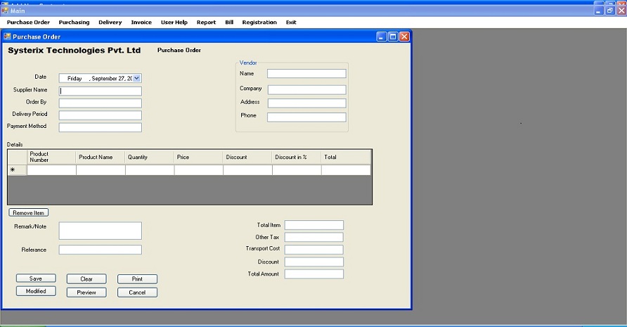
Task: Open the Purchase Order menu
Action: (28, 23)
